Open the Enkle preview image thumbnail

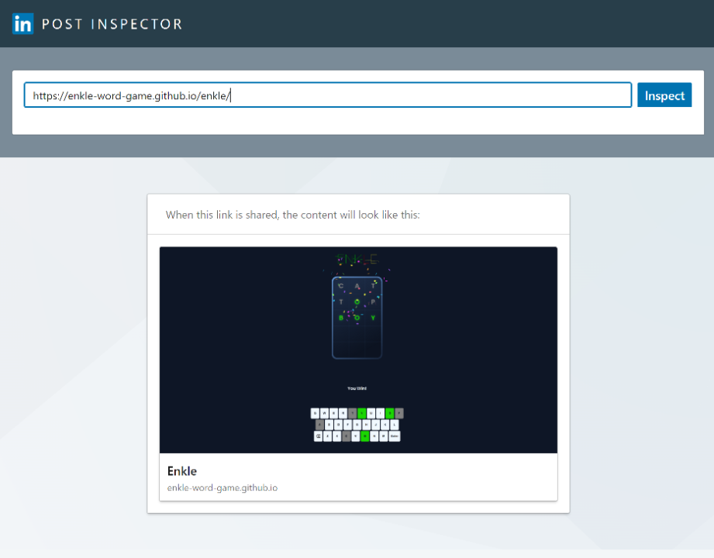tap(358, 350)
